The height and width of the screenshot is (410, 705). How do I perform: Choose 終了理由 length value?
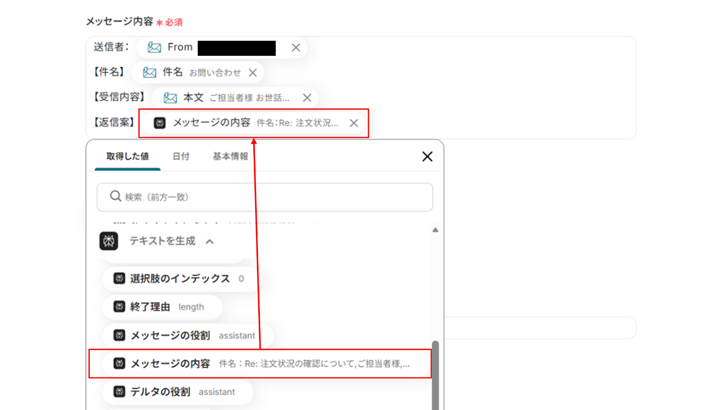[x=162, y=307]
